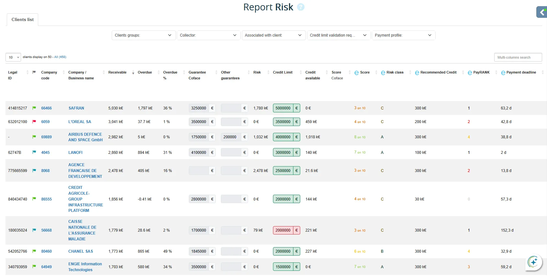
Task: Sort by Credit Limit column
Action: [x=283, y=72]
